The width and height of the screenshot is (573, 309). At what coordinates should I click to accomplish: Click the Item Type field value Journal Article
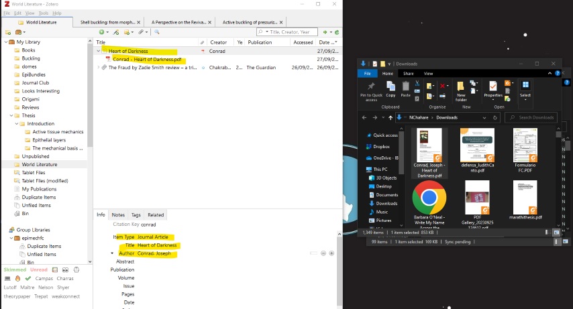click(x=153, y=237)
